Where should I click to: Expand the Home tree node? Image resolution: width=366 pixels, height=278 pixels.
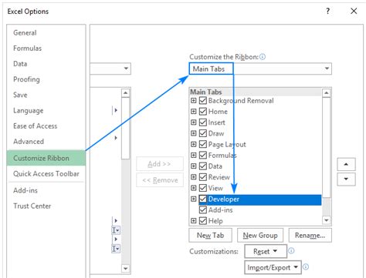click(x=194, y=112)
